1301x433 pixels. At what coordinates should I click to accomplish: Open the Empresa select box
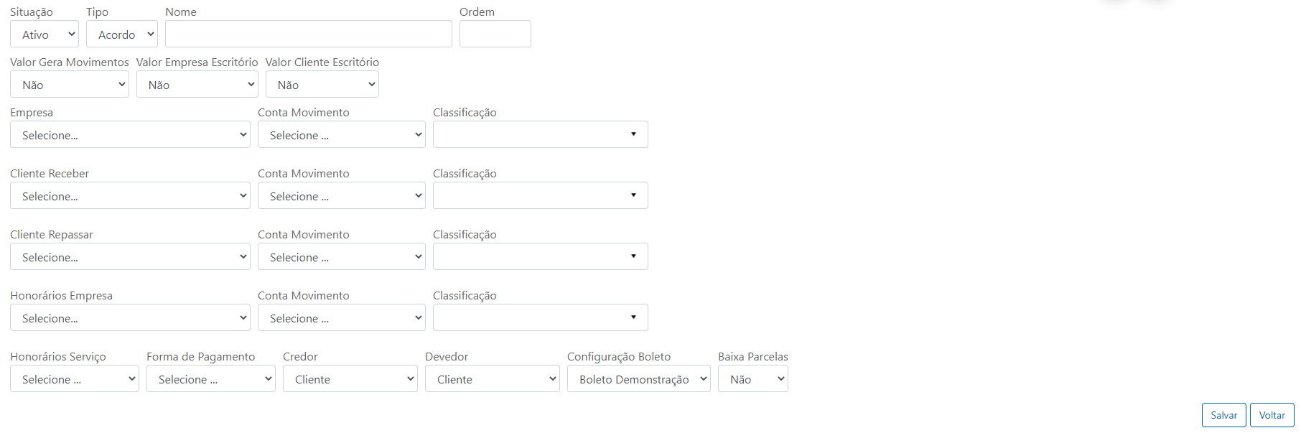coord(130,135)
